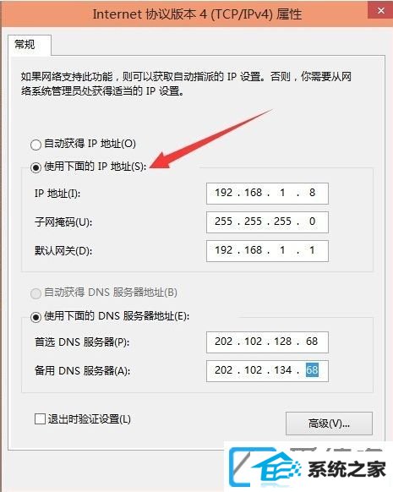Image resolution: width=393 pixels, height=492 pixels.
Task: Click last octet 0 of subnet mask
Action: [x=312, y=221]
